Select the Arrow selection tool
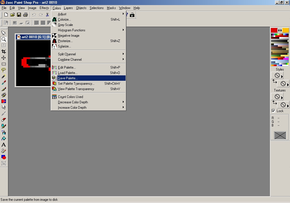 [x=4, y=33]
